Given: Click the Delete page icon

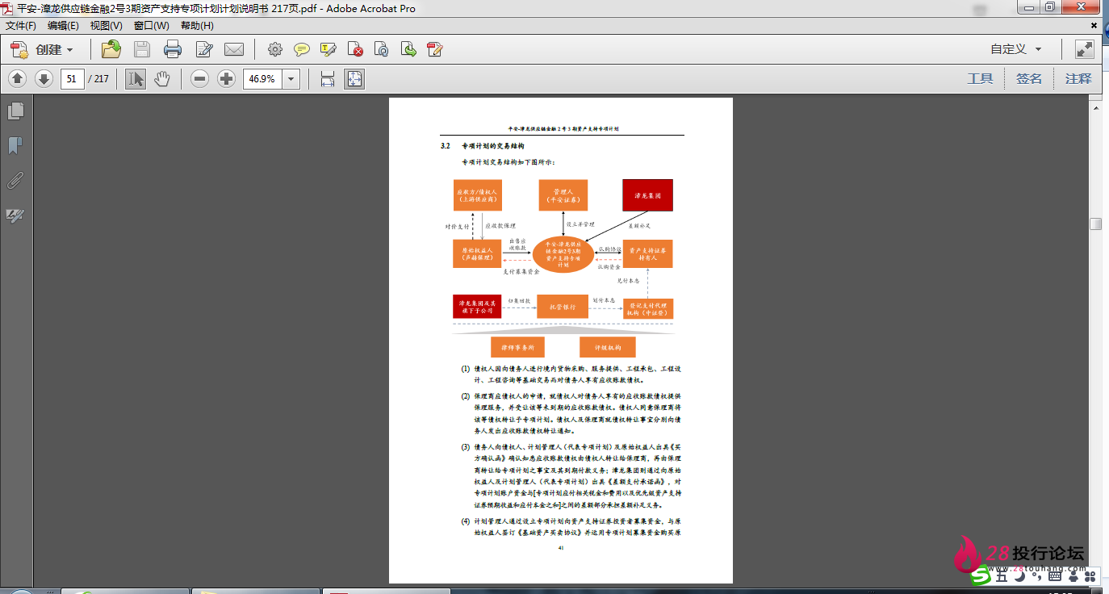Looking at the screenshot, I should coord(355,50).
